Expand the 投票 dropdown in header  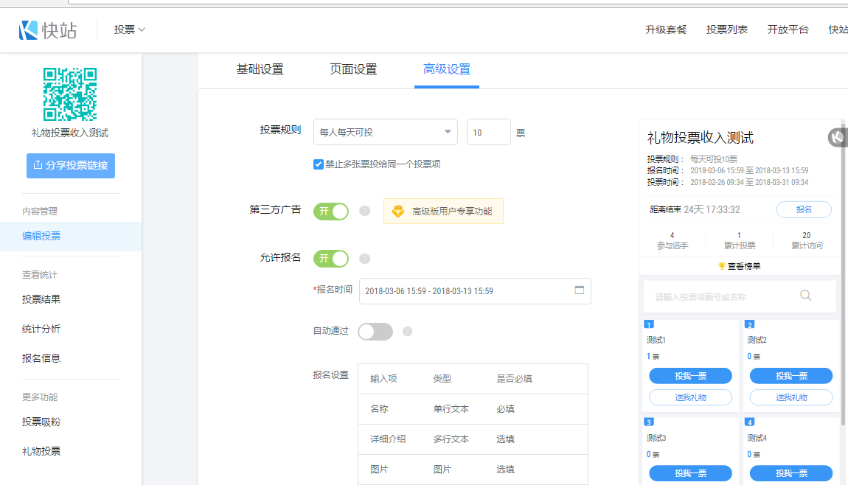(129, 29)
